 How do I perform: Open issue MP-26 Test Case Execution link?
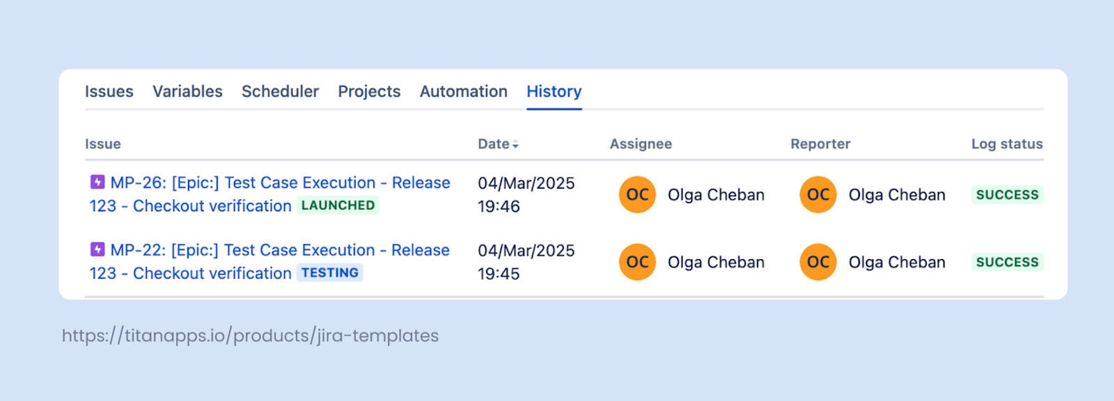click(270, 194)
